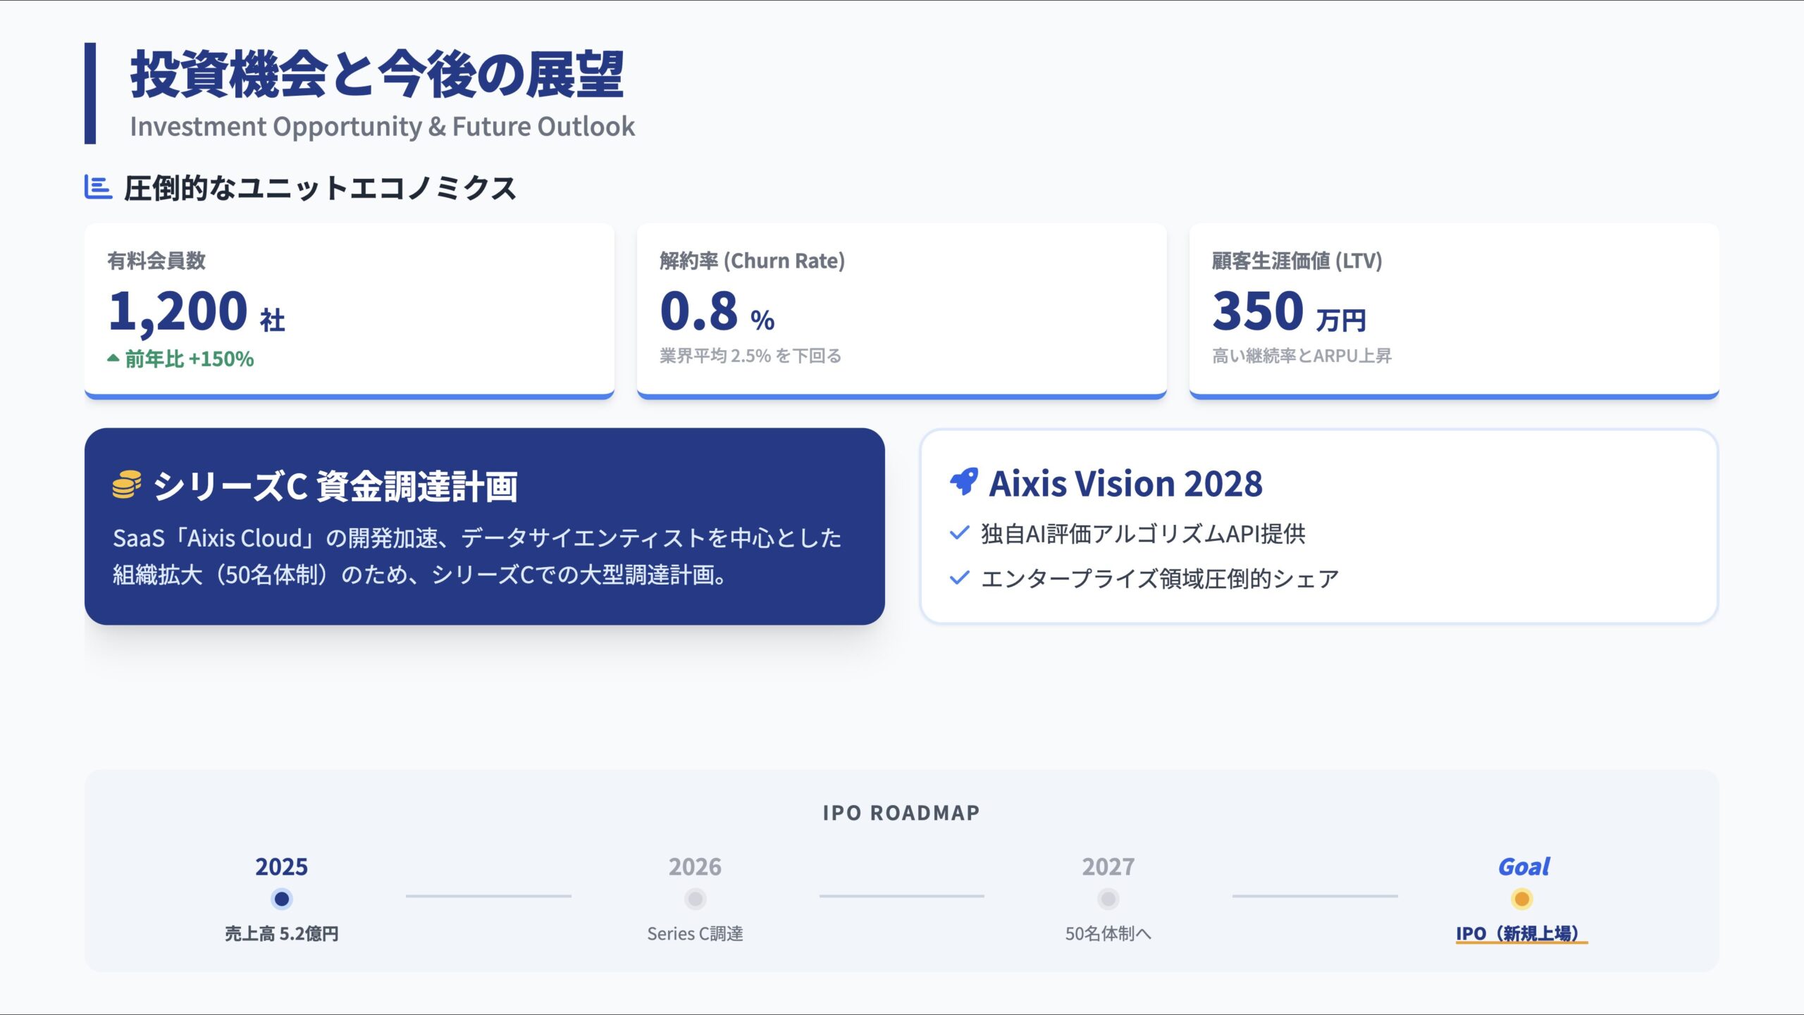Toggle the 2027 roadmap node
This screenshot has height=1015, width=1804.
[x=1109, y=897]
